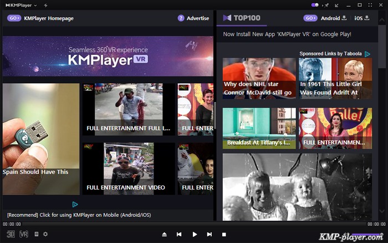Screen dimensions: 388x243
Task: Open the playlist icon
Action: (37, 234)
